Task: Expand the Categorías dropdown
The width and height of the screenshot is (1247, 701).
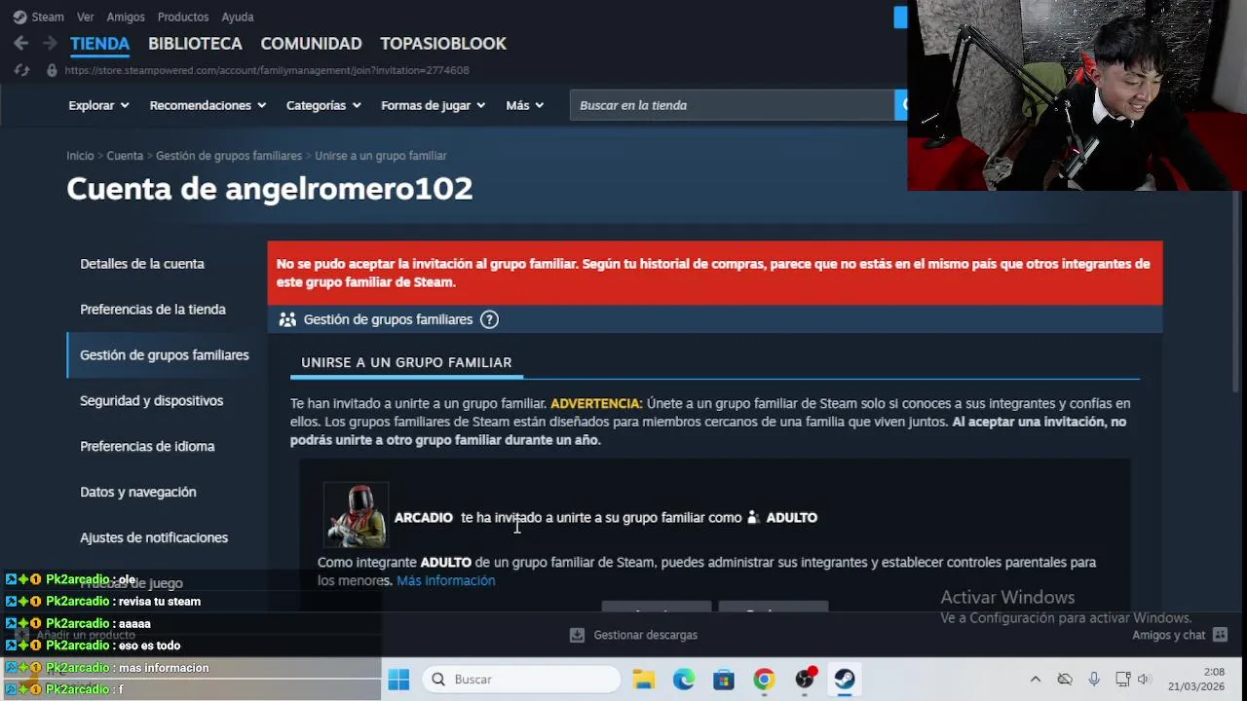Action: tap(323, 105)
